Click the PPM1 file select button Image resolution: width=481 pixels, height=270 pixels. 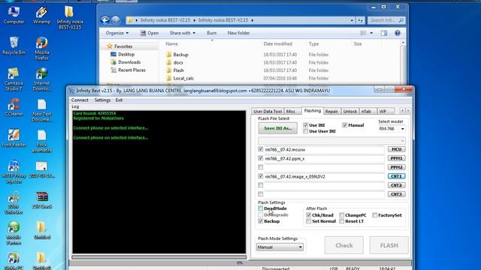(396, 158)
